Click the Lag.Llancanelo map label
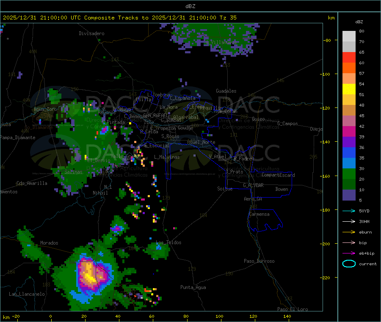 [27, 294]
